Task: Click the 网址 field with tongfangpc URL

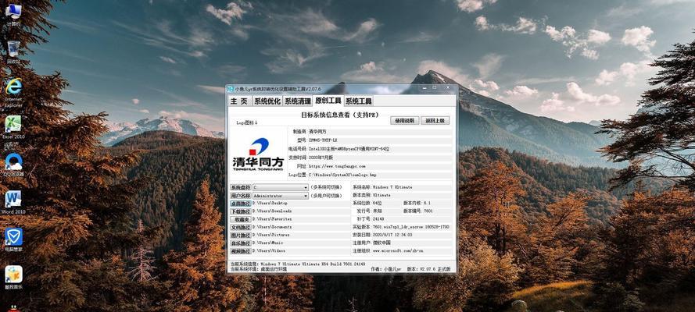Action: 380,166
